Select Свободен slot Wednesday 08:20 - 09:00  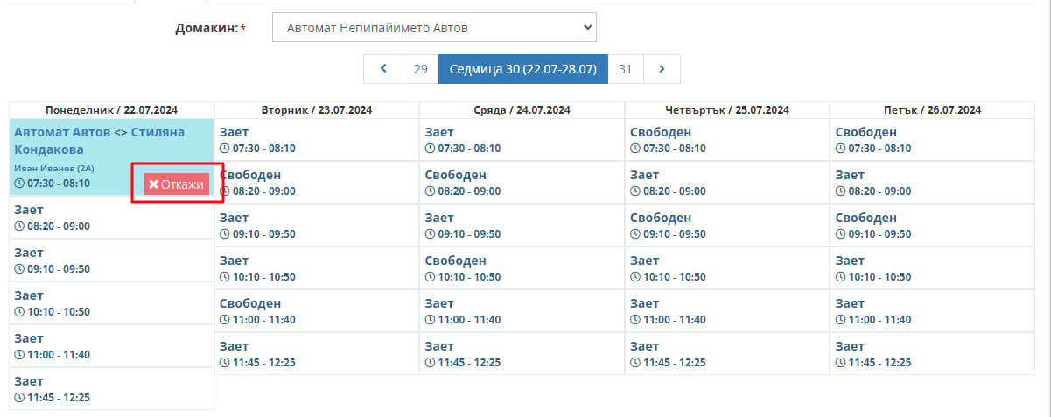tap(522, 183)
